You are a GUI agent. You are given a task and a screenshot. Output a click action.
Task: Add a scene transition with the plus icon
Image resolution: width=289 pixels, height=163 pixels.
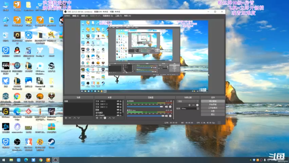[x=189, y=105]
